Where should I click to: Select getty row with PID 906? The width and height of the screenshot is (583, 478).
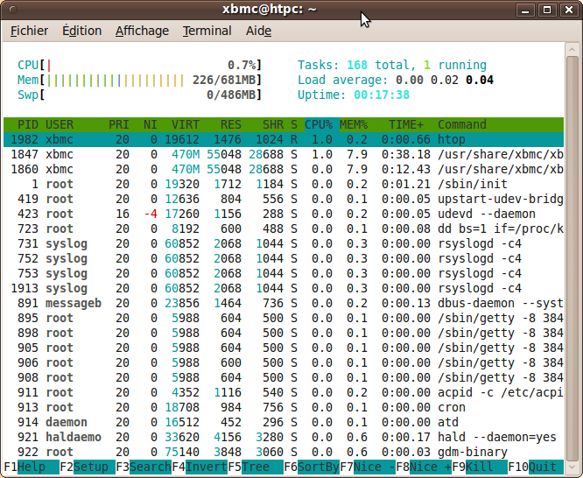[x=284, y=362]
